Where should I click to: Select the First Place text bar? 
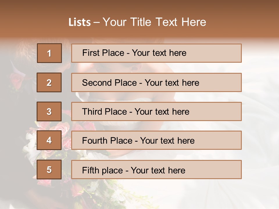[156, 53]
